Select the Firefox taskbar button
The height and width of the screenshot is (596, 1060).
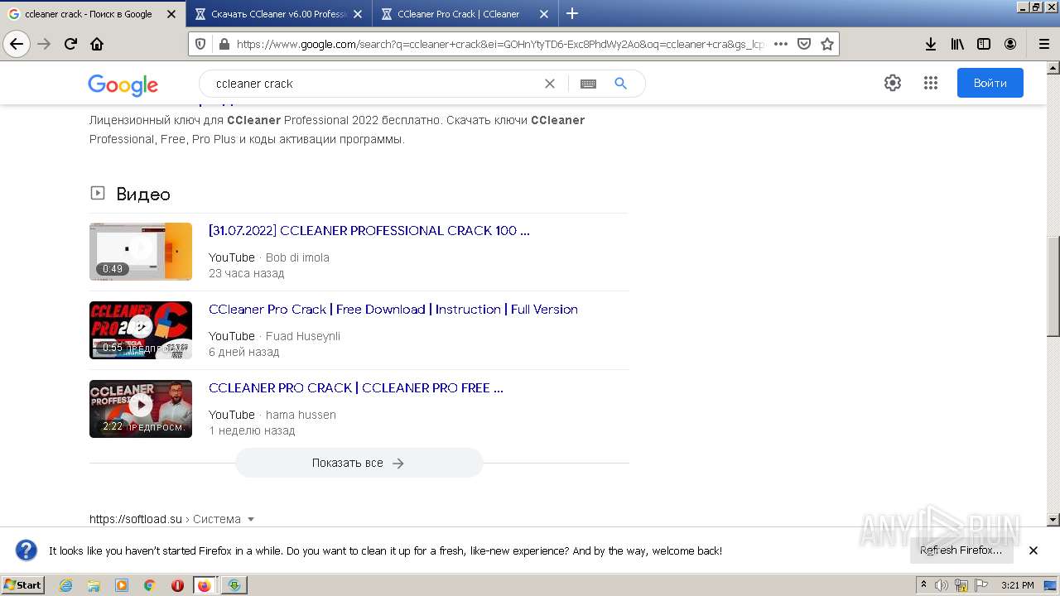pos(205,585)
